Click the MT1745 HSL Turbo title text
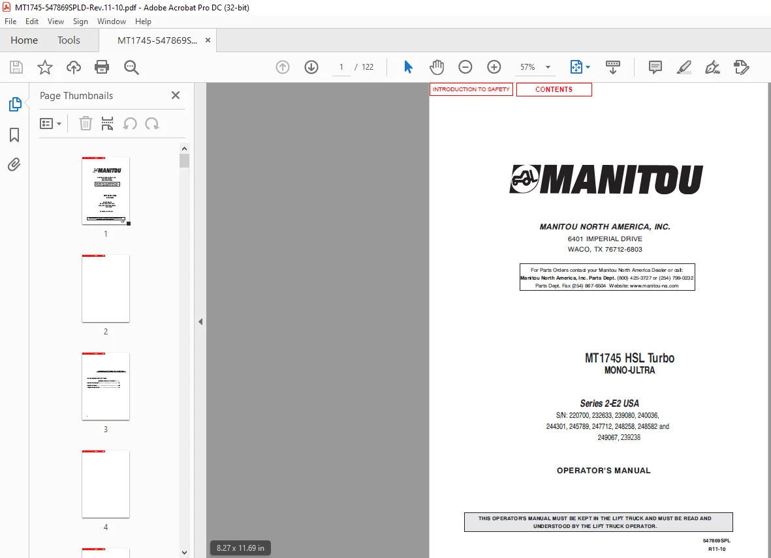 [x=629, y=358]
